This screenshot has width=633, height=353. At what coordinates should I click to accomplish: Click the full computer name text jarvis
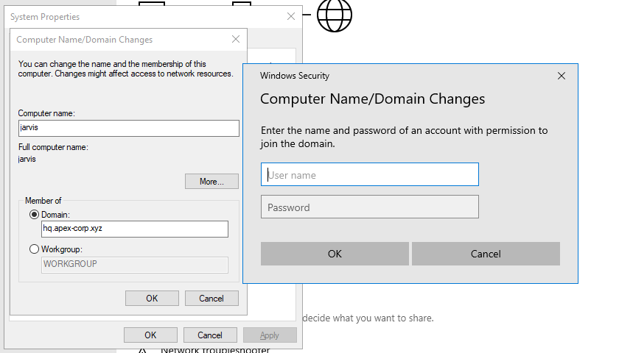coord(27,159)
